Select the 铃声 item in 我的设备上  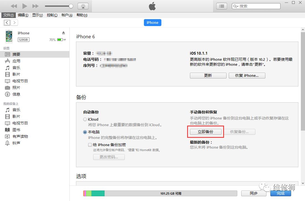tap(16, 143)
